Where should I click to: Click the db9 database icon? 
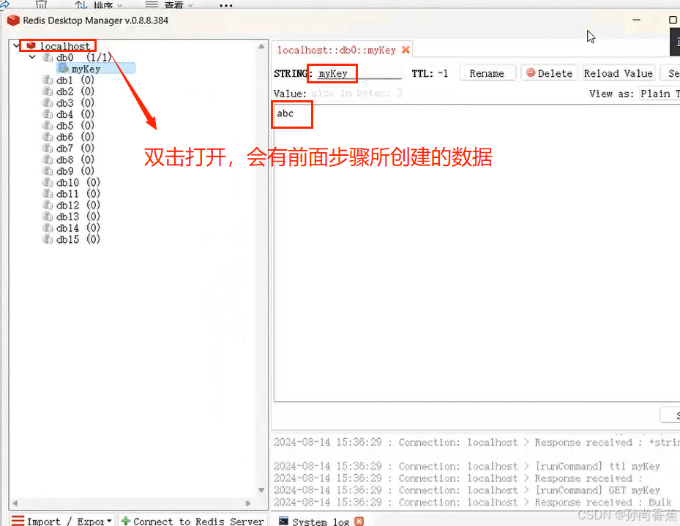[x=48, y=170]
